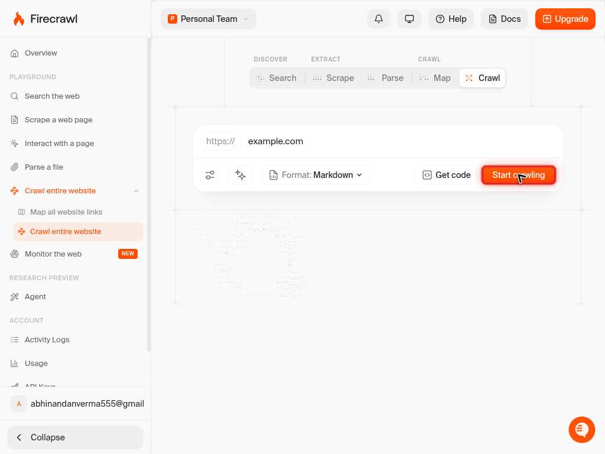
Task: Select Map all website links
Action: coord(78,212)
